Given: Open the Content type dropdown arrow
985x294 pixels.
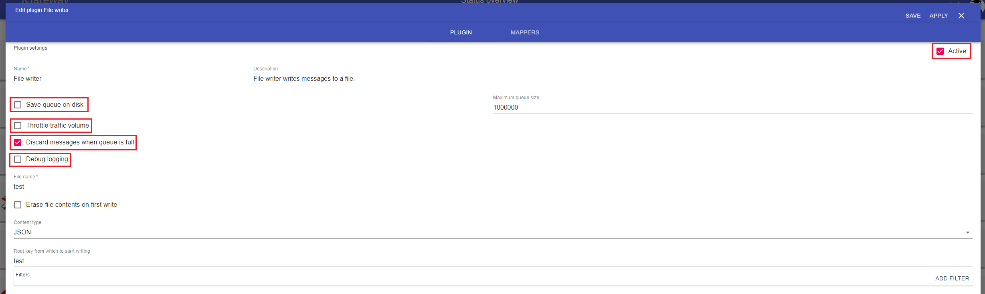Looking at the screenshot, I should (x=967, y=232).
